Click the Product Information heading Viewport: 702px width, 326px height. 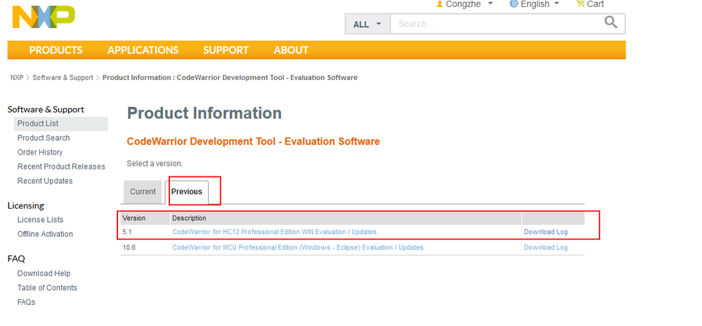coord(204,113)
